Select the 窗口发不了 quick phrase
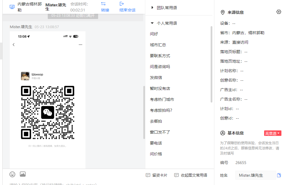The image size is (284, 185). [x=160, y=132]
